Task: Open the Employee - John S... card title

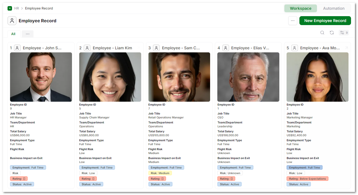Action: tap(42, 48)
